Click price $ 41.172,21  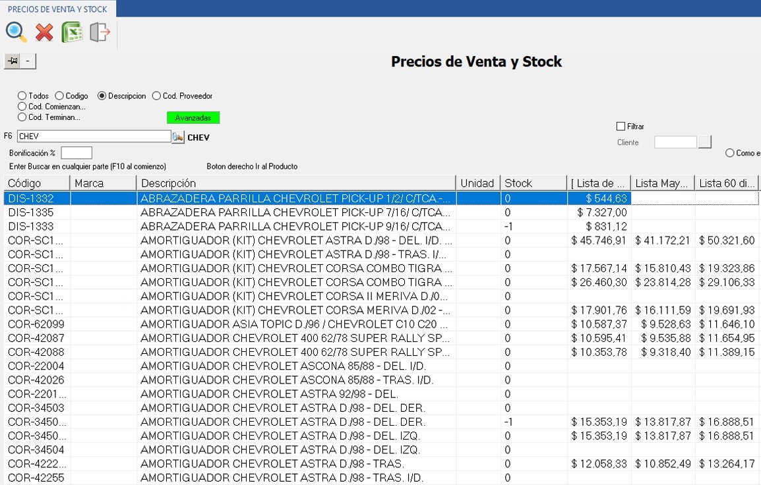[663, 241]
